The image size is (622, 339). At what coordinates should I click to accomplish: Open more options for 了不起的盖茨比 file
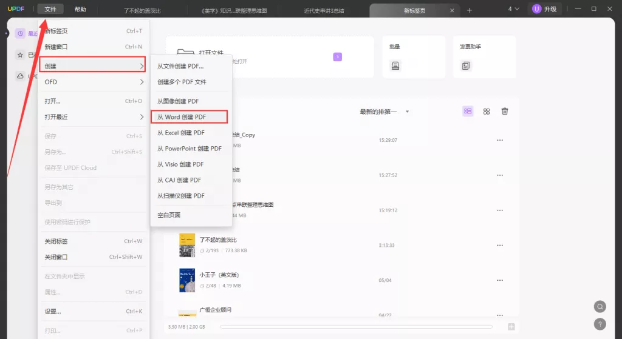[500, 245]
